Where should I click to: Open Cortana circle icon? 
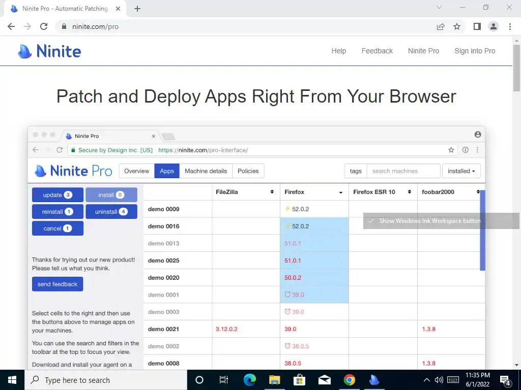(199, 380)
